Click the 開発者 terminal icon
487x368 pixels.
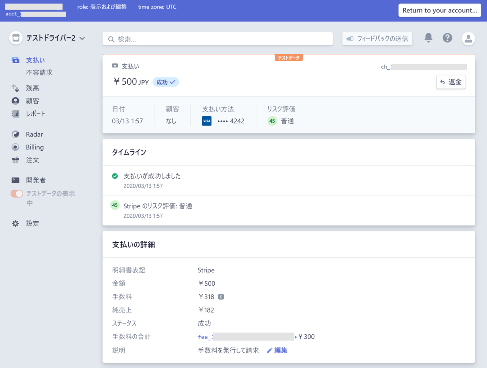[x=15, y=180]
